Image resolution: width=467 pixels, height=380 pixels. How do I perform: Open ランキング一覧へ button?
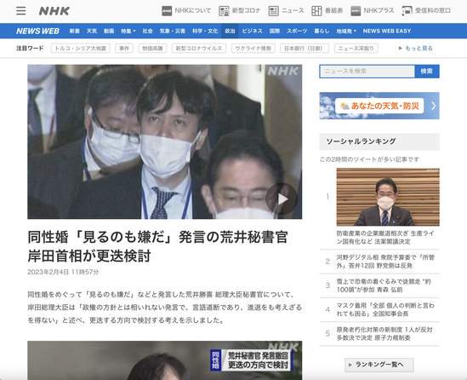click(379, 365)
